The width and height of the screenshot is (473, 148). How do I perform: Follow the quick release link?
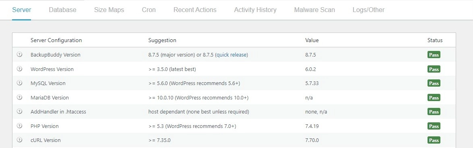232,55
